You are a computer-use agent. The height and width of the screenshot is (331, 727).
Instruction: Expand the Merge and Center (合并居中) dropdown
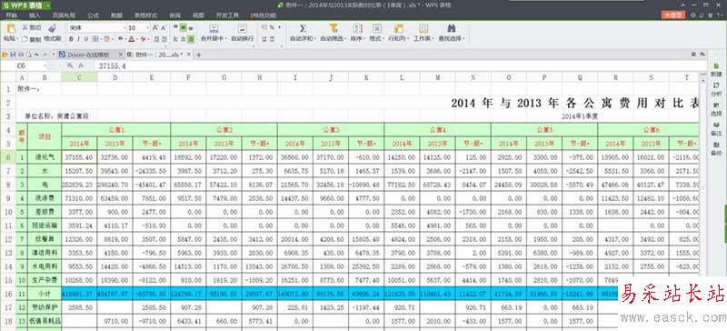click(225, 39)
